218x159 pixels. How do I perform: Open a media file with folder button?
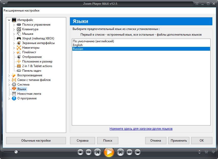(138, 152)
